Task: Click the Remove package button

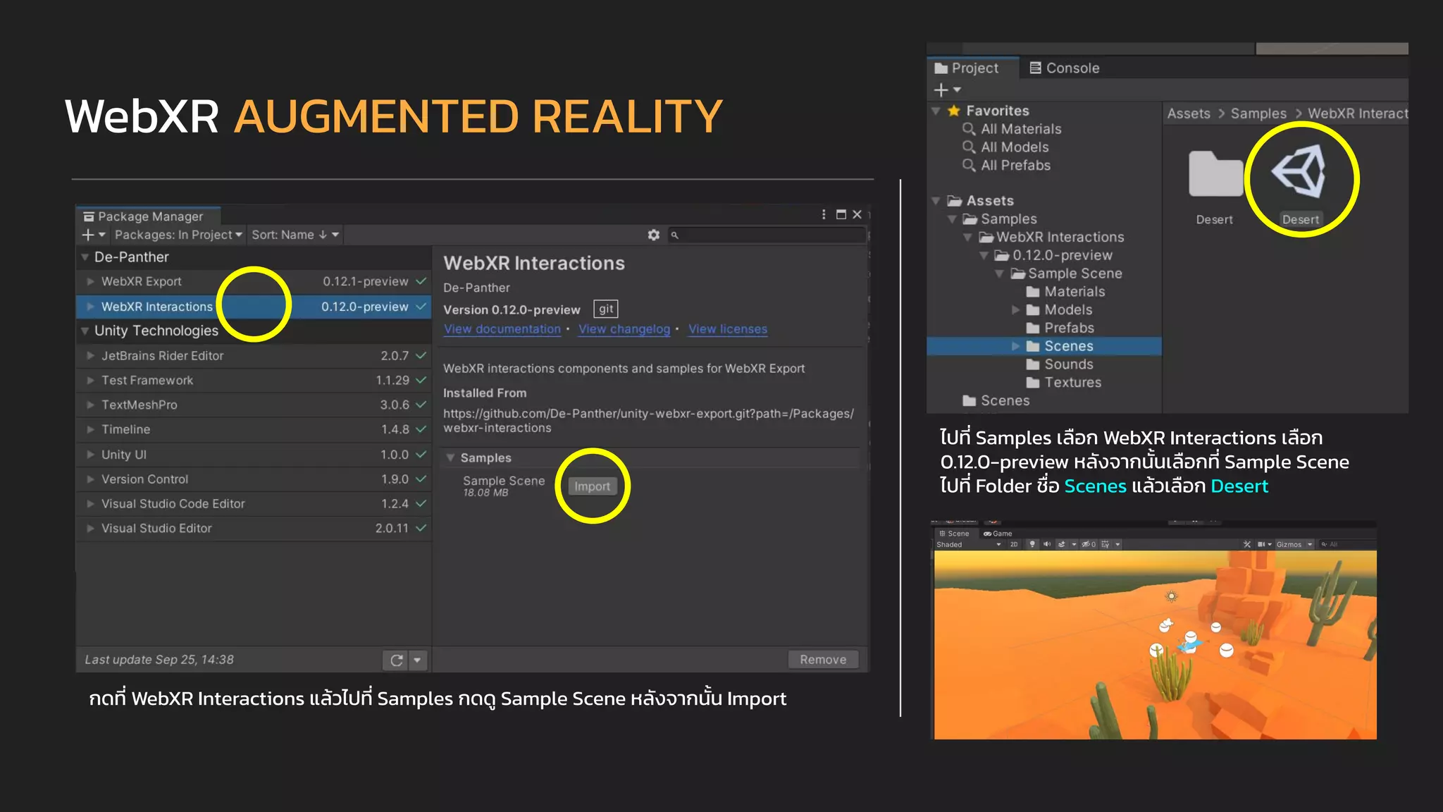Action: [823, 660]
